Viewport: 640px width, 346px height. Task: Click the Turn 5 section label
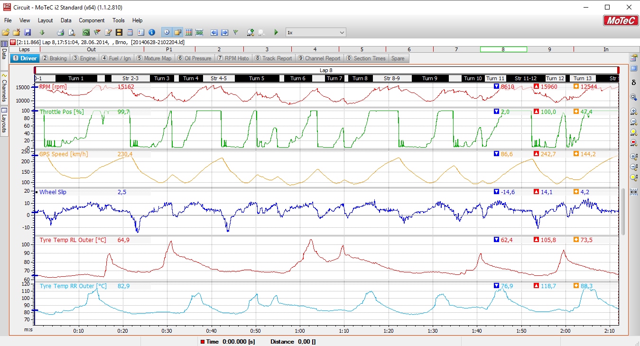click(257, 78)
